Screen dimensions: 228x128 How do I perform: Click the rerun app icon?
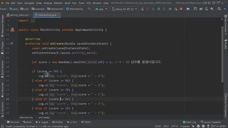(x=142, y=9)
